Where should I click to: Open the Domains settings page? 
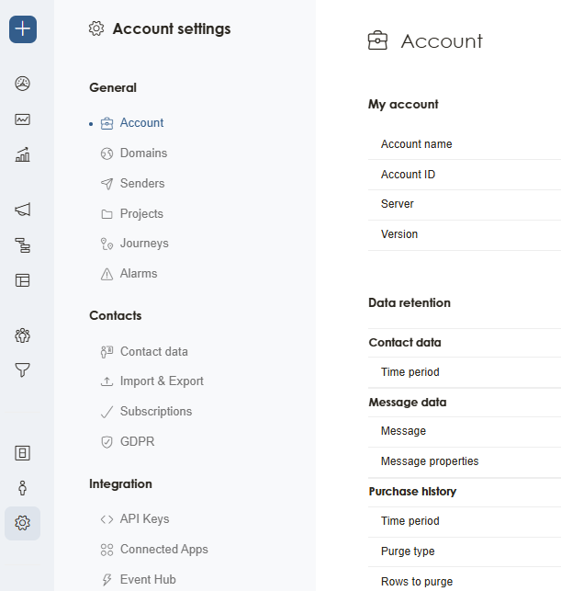(x=143, y=153)
